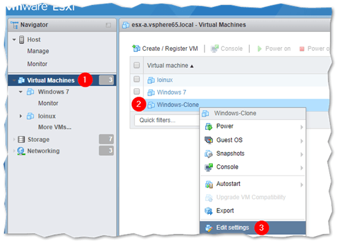Click the Edit settings icon in context menu
The width and height of the screenshot is (337, 243).
click(x=208, y=228)
